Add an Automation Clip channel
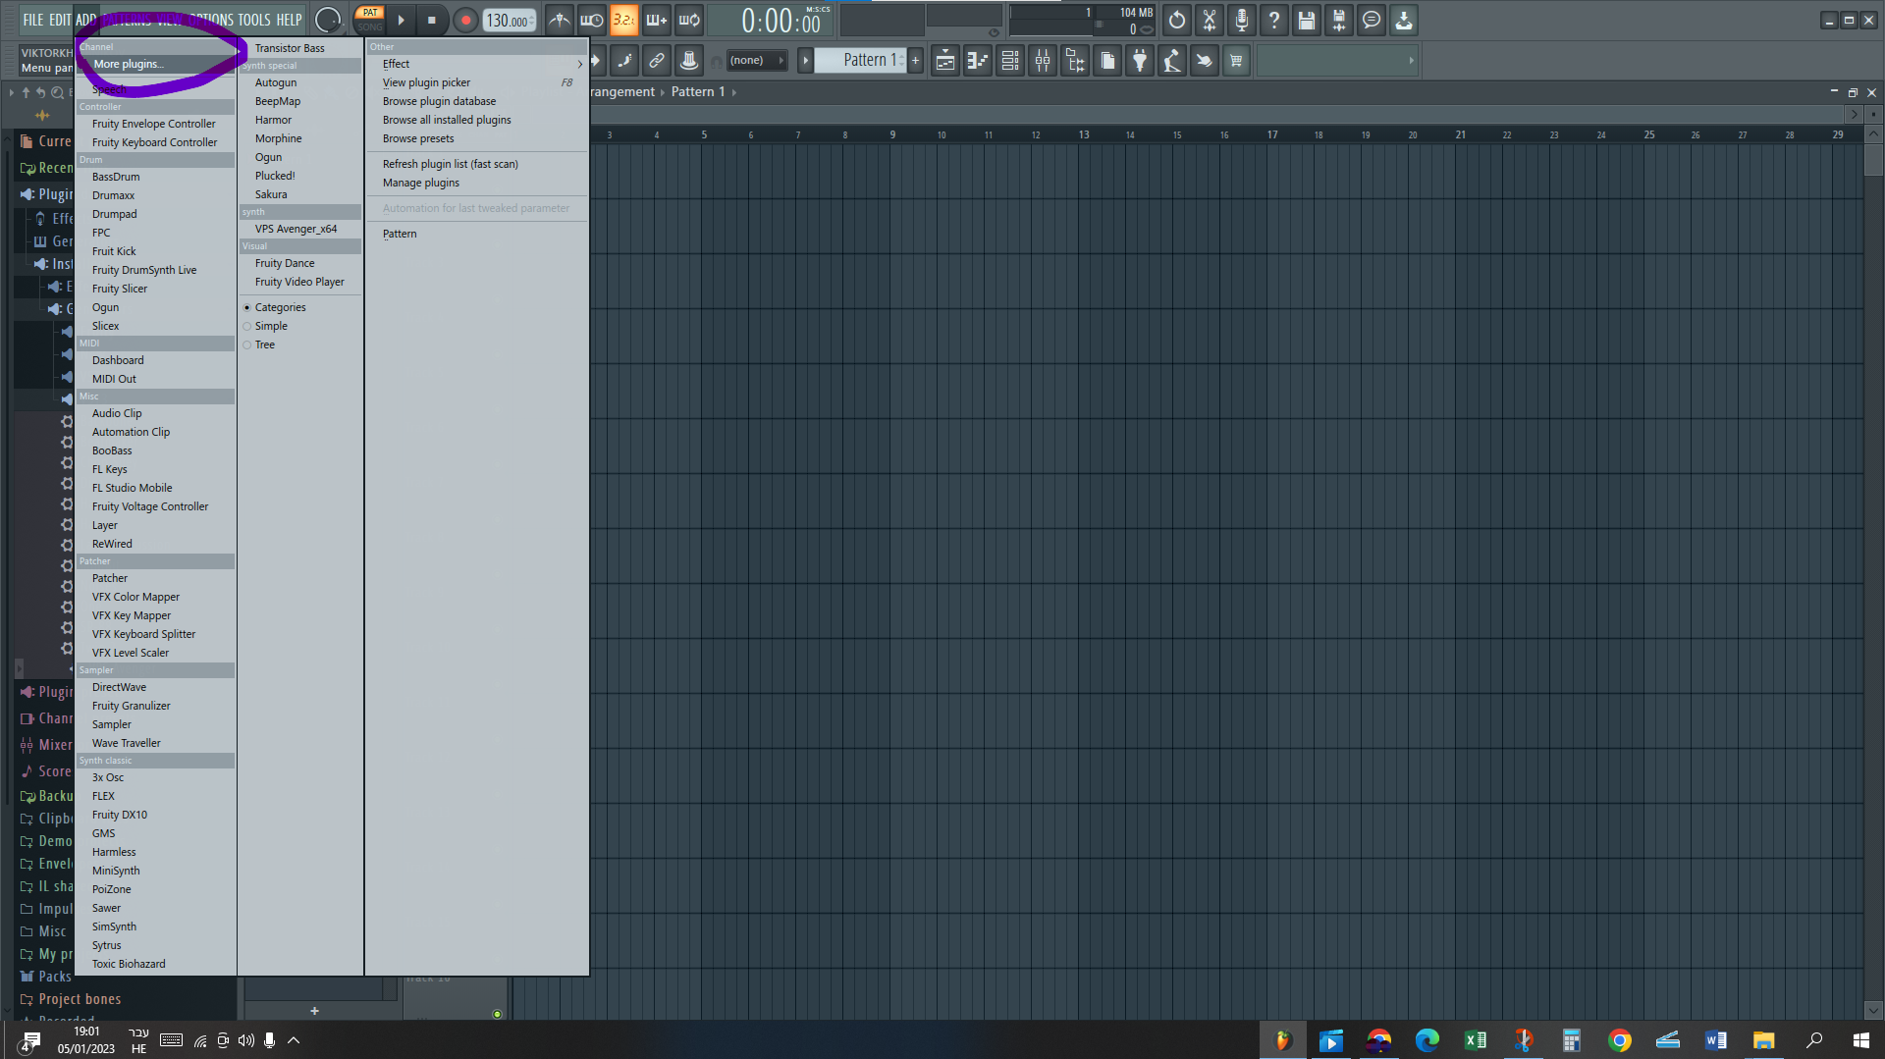 (x=155, y=432)
